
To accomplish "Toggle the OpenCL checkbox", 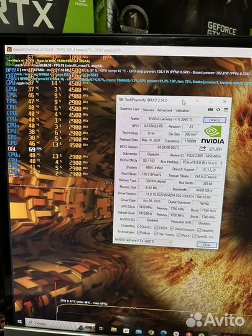I will pyautogui.click(x=139, y=226).
